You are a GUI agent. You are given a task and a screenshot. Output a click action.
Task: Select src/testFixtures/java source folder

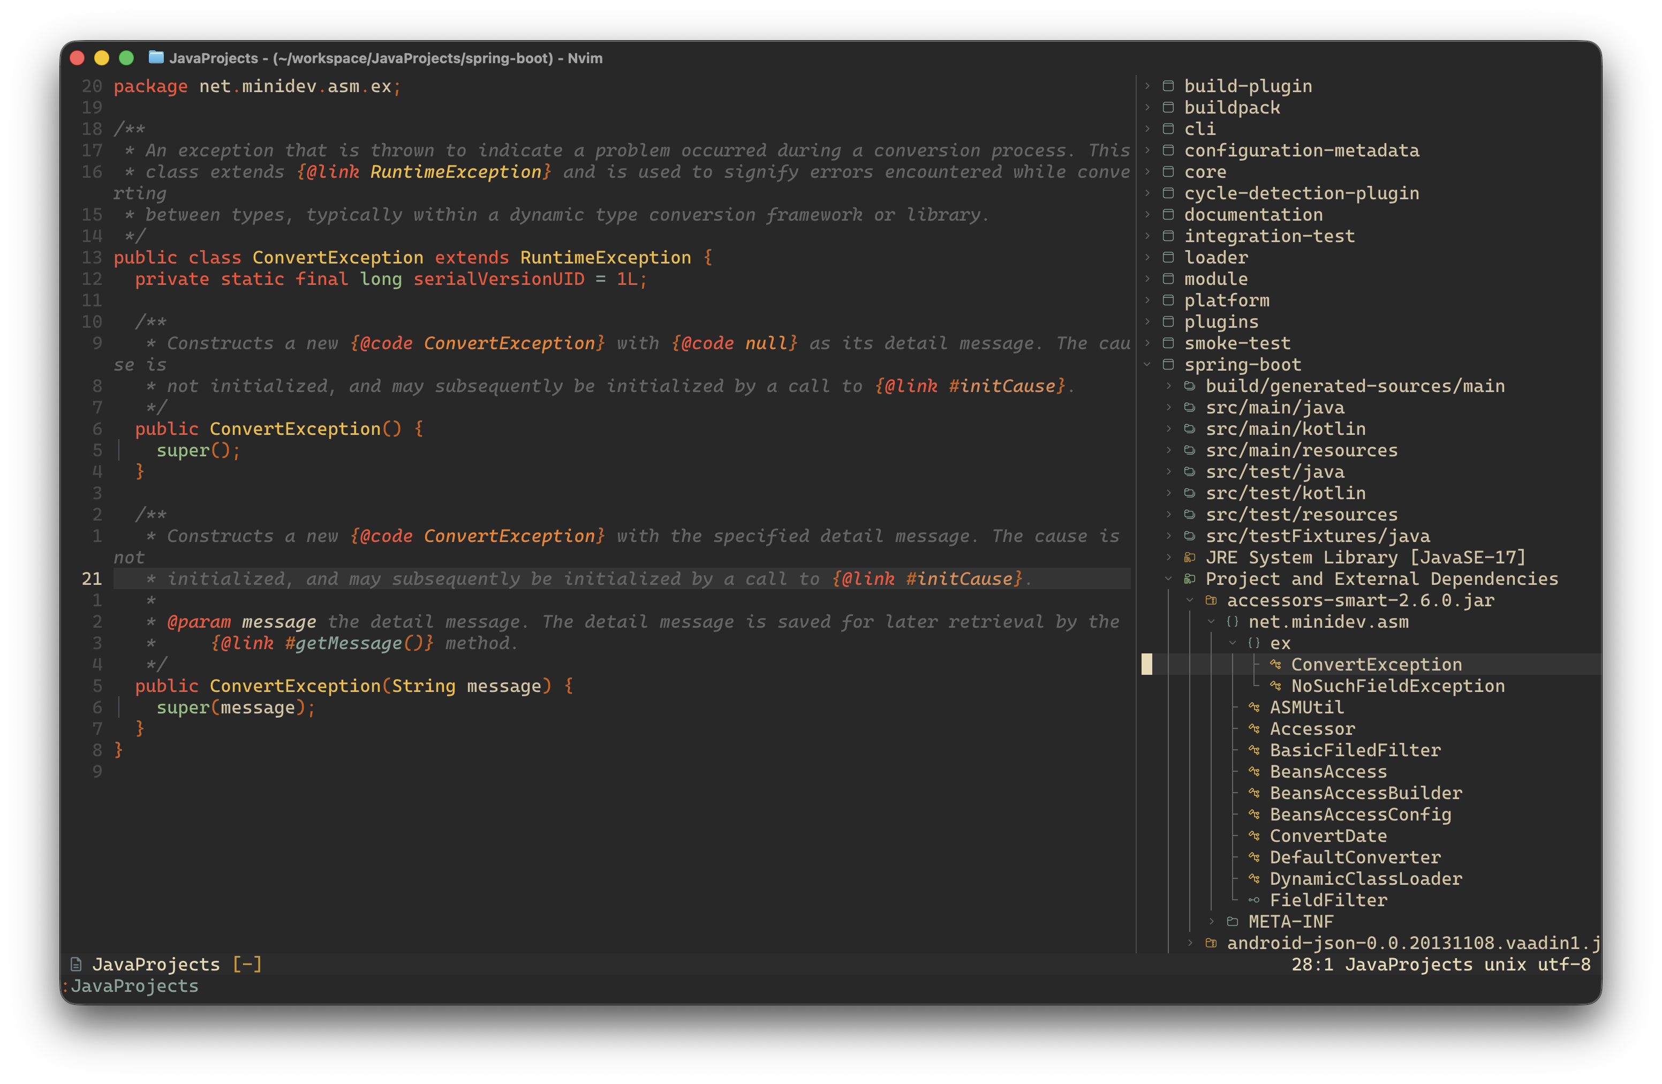(1317, 536)
